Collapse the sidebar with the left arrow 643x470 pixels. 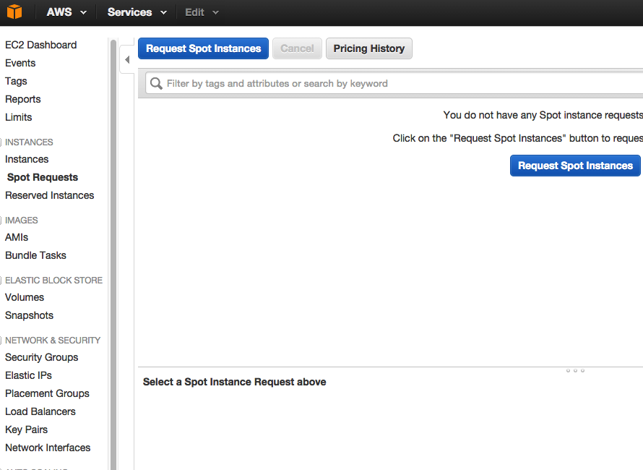(127, 60)
